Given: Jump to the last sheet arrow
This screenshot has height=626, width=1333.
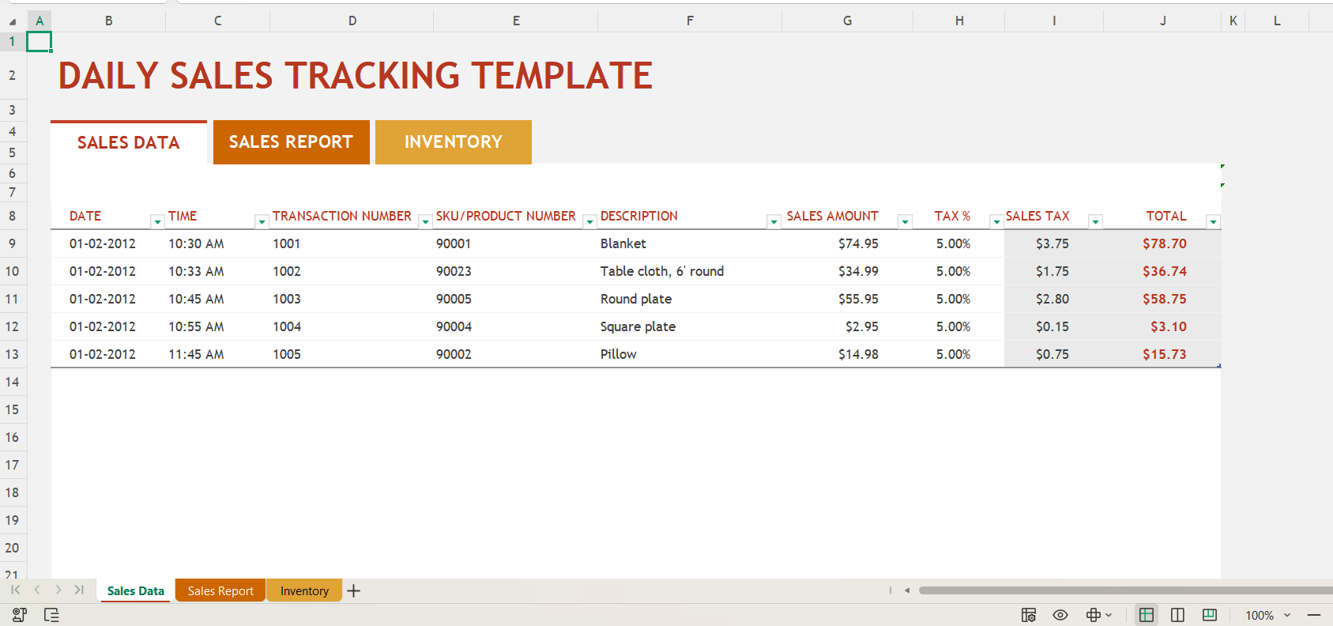Looking at the screenshot, I should point(79,590).
